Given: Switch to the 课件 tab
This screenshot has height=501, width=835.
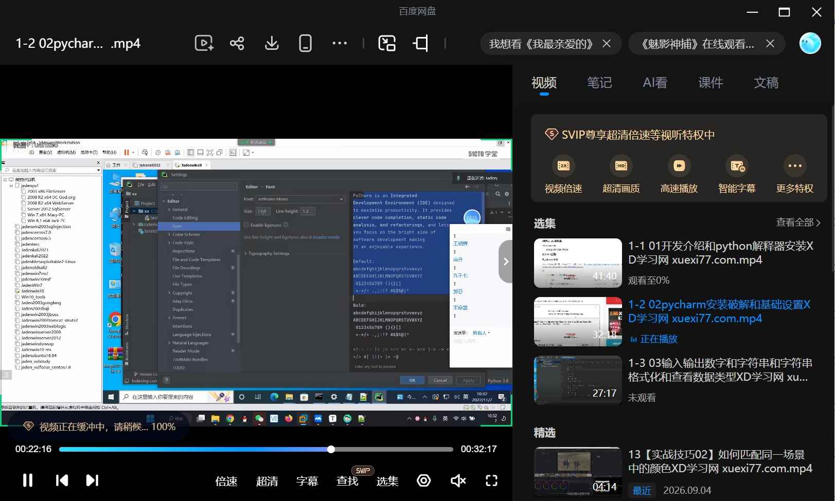Looking at the screenshot, I should click(x=711, y=83).
